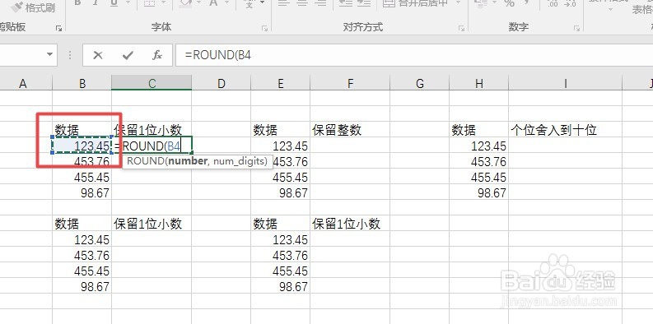Apply cell borders from the font group

point(149,3)
